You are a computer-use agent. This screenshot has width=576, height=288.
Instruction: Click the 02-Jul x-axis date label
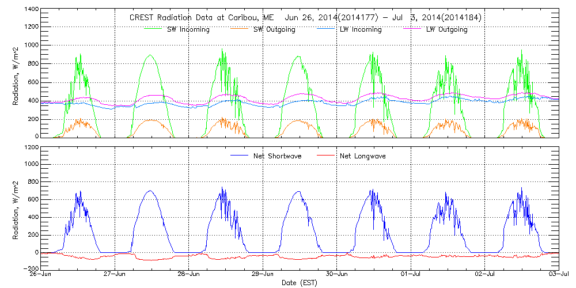(x=485, y=275)
